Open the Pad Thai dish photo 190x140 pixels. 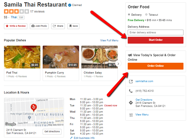pos(22,57)
